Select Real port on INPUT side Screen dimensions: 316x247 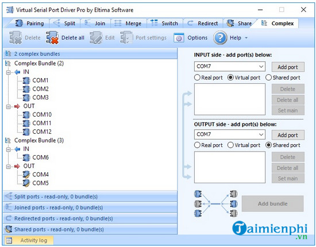197,78
